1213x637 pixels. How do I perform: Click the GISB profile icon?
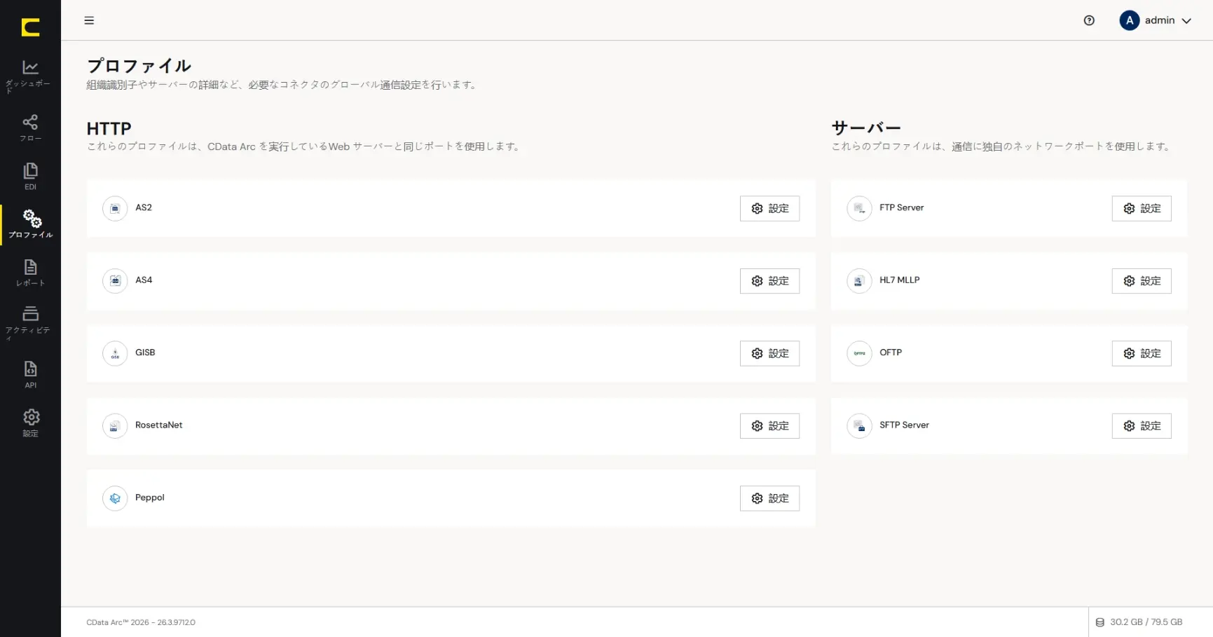pos(115,353)
